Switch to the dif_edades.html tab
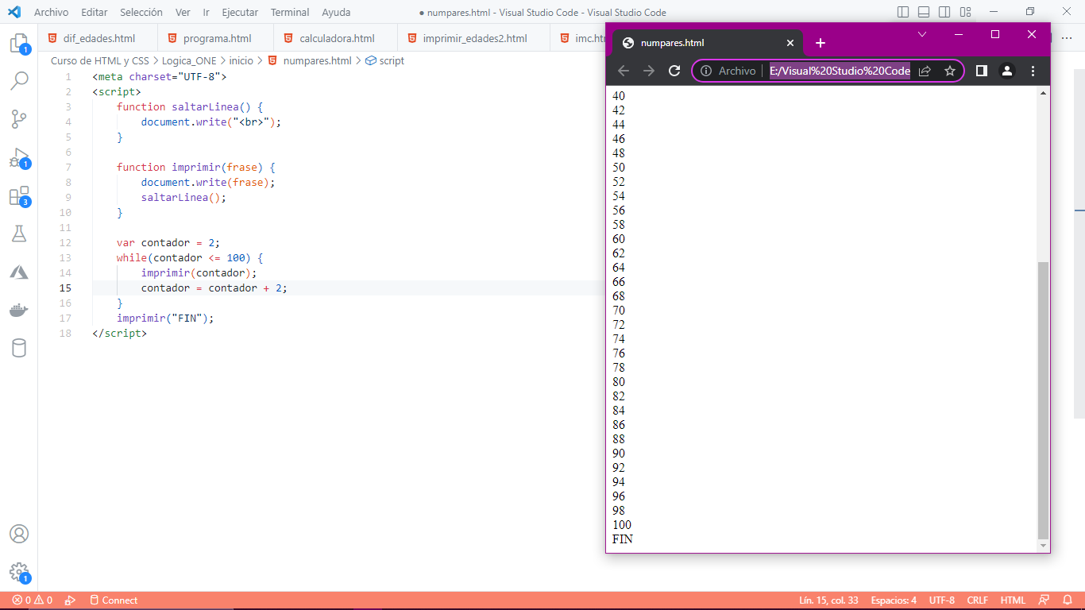This screenshot has height=610, width=1085. coord(98,38)
